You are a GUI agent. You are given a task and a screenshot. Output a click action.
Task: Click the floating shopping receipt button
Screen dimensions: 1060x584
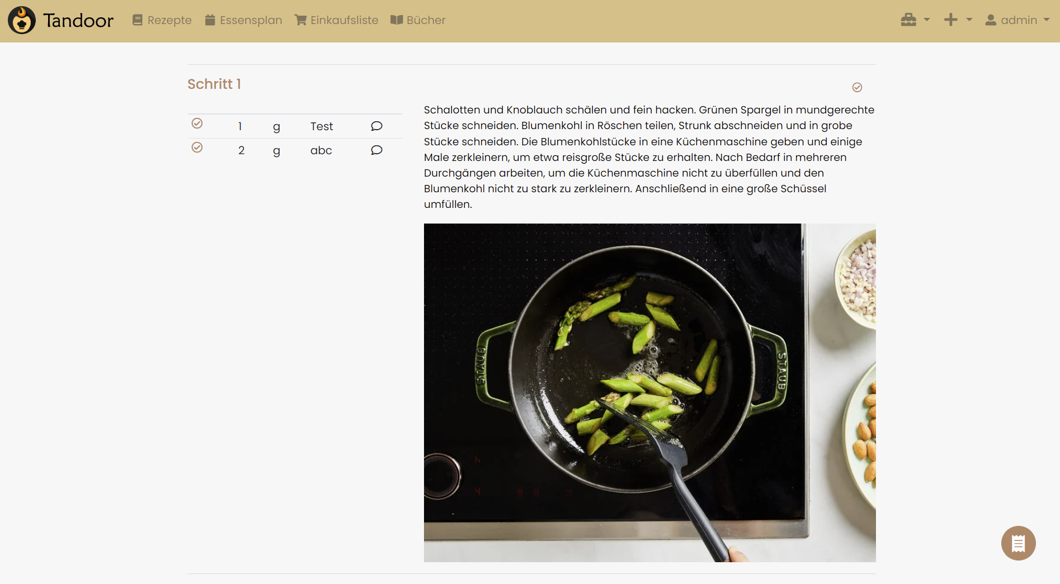point(1018,543)
